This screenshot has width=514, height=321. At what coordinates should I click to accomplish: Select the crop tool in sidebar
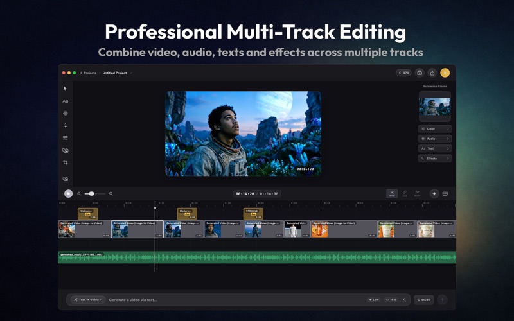66,162
